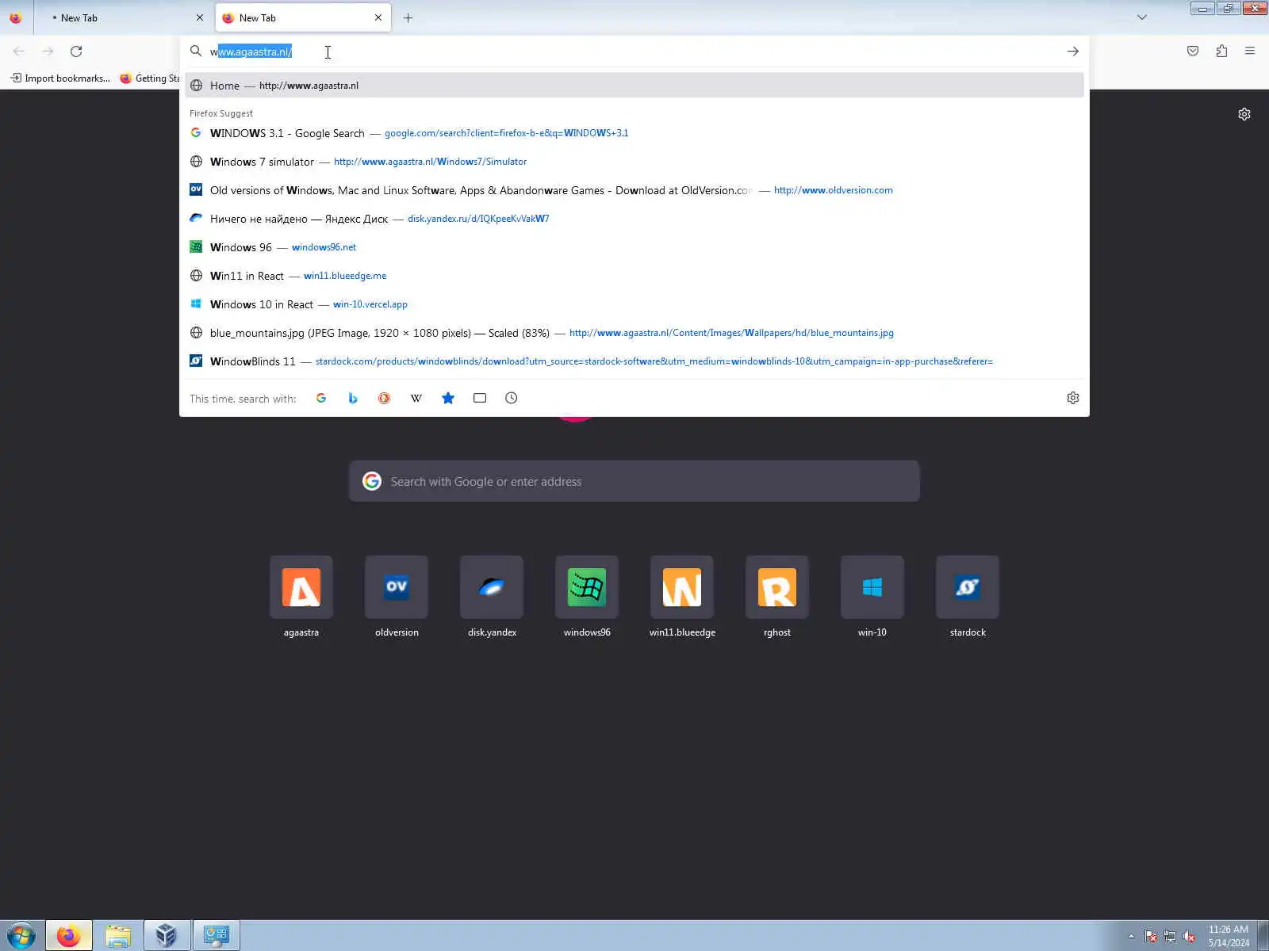Select Windows 7 simulator suggestion
This screenshot has height=951, width=1269.
[x=634, y=162]
